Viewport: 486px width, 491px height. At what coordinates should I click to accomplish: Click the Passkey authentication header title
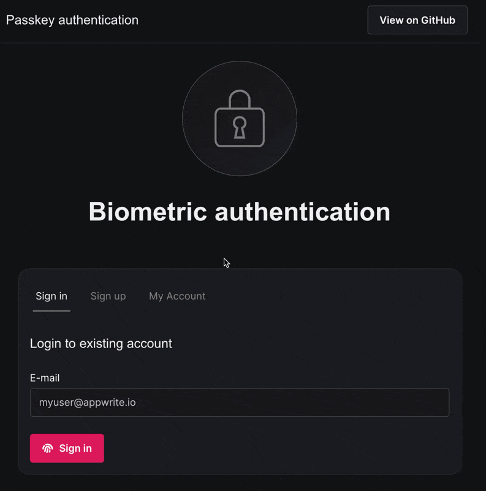[x=72, y=20]
